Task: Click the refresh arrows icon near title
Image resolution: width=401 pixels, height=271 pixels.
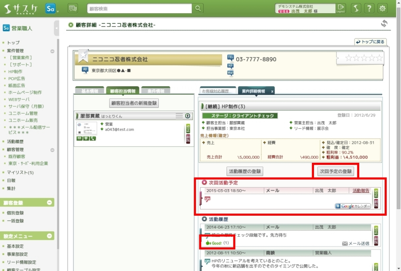Action: click(384, 24)
